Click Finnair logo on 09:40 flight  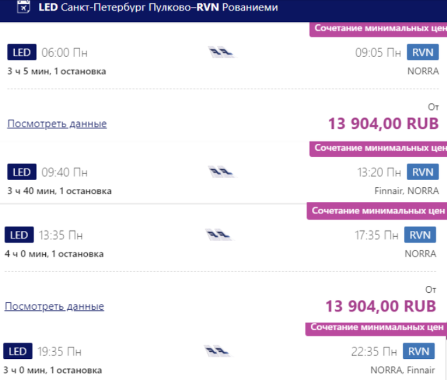221,173
